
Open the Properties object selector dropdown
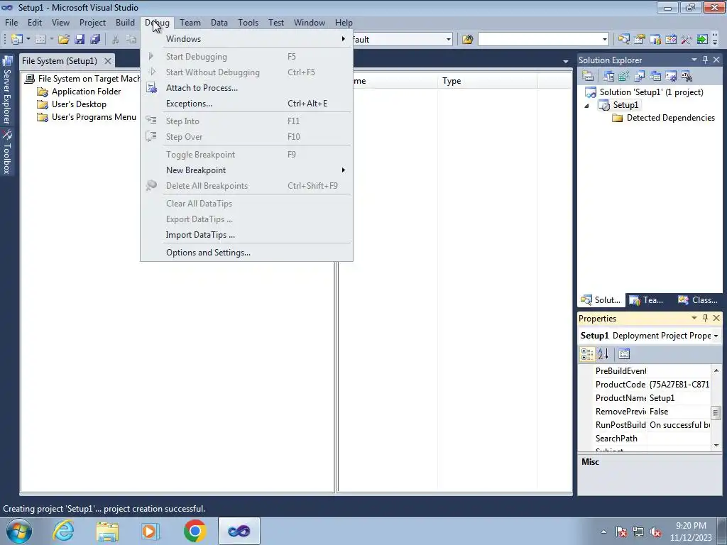tap(716, 336)
